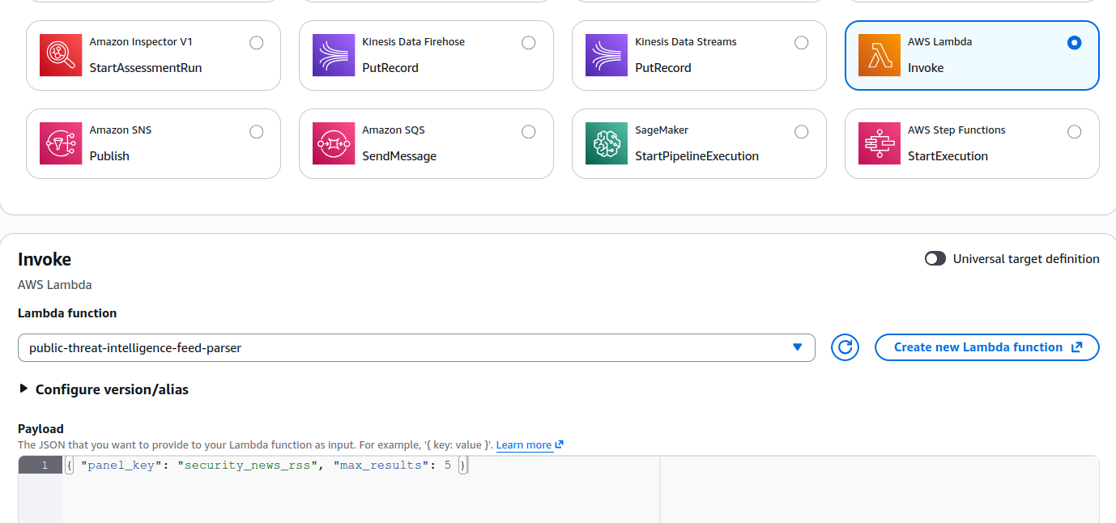Click the Kinesis Data Streams service icon

click(607, 55)
